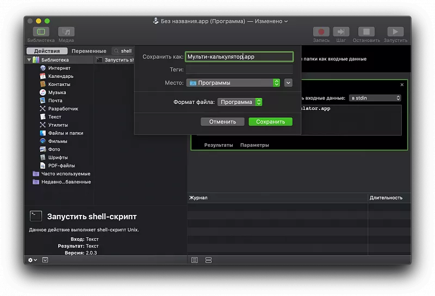Click the Отменить button
Screen dimensions: 435x296
click(222, 122)
